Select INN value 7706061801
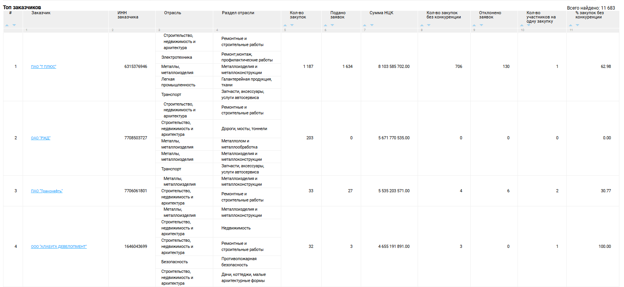The width and height of the screenshot is (624, 287). (x=136, y=191)
